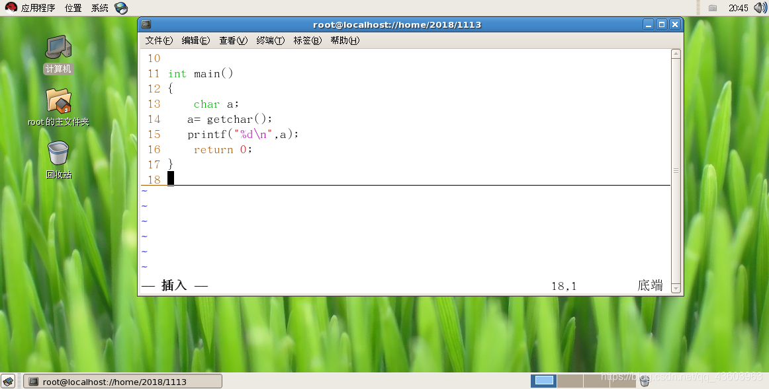Click the scrollbar down arrow in terminal
The image size is (769, 389).
pos(676,288)
